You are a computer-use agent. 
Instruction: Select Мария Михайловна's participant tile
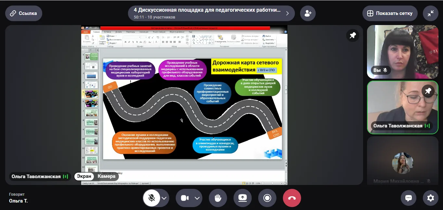[x=402, y=161]
